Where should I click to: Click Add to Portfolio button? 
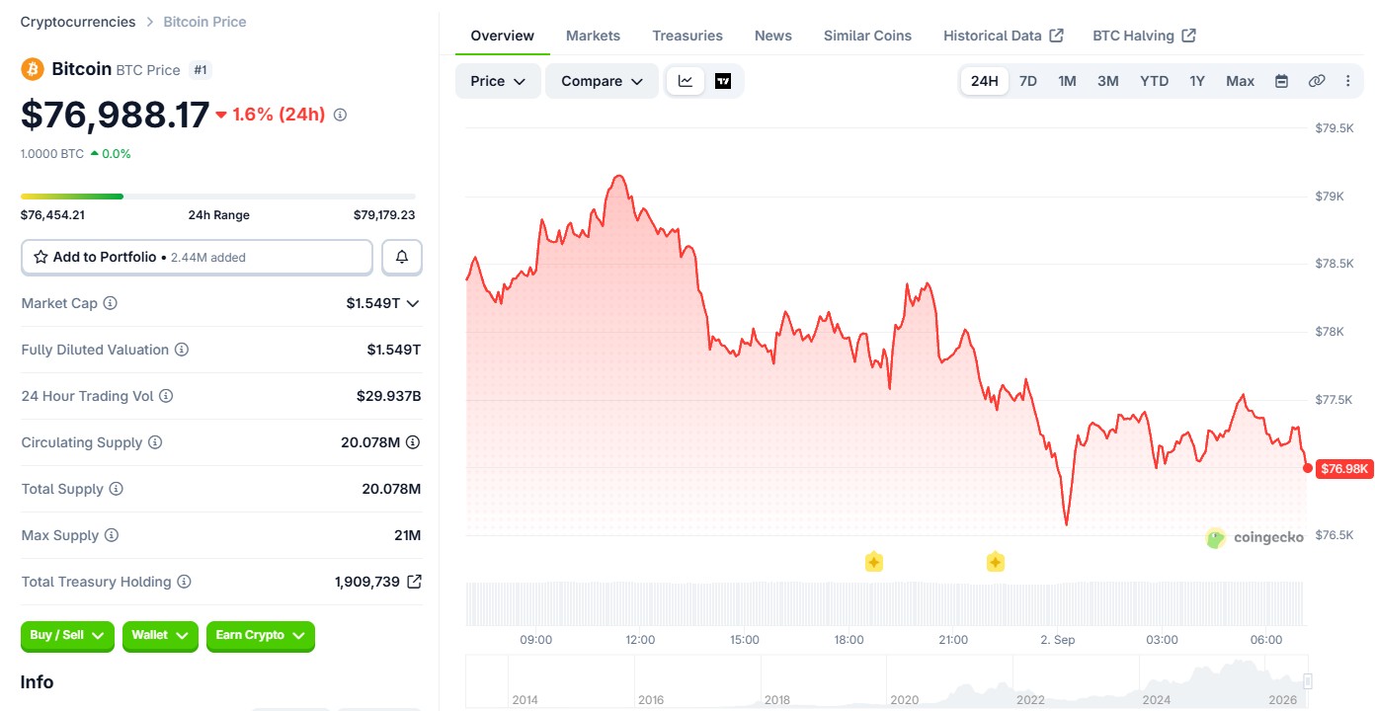(197, 257)
